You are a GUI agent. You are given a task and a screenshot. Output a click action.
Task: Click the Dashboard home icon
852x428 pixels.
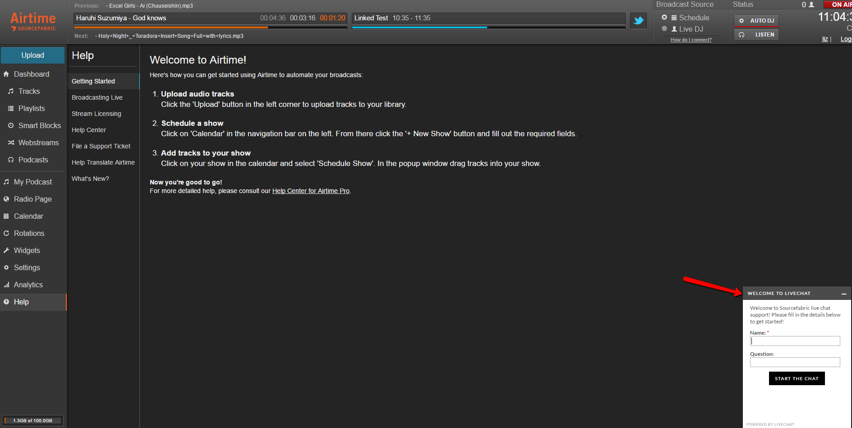coord(6,74)
